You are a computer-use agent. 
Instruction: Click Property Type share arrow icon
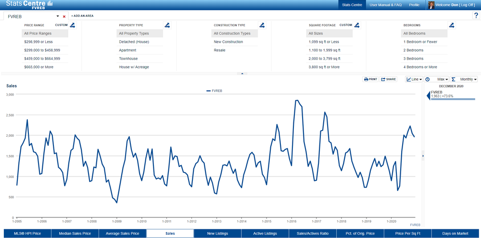point(167,25)
